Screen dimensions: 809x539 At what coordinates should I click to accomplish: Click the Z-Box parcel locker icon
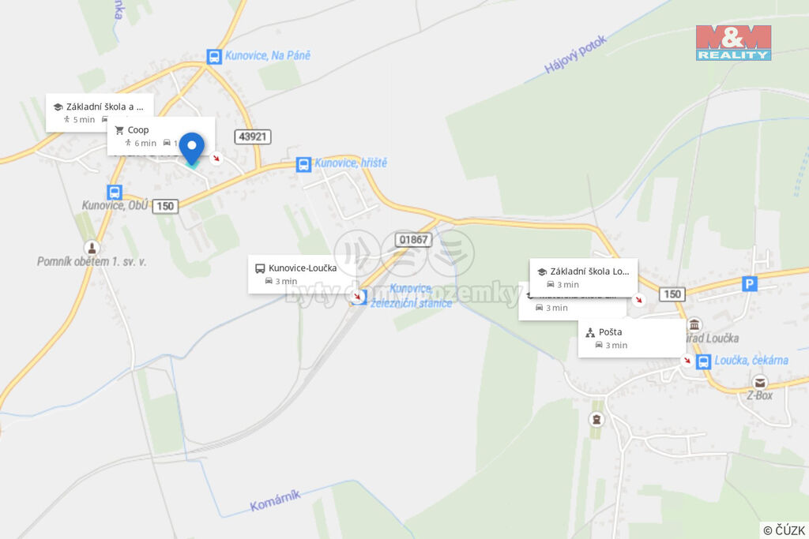(x=759, y=382)
